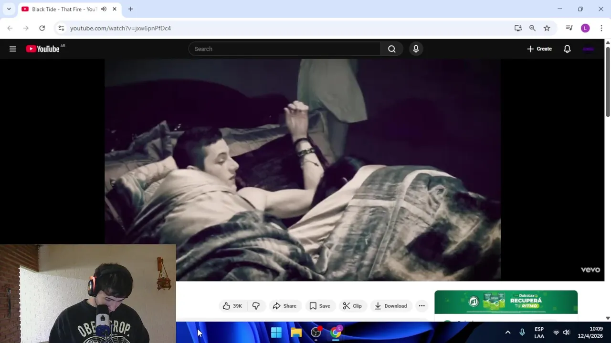Save the video to a playlist
The image size is (611, 343).
point(319,306)
